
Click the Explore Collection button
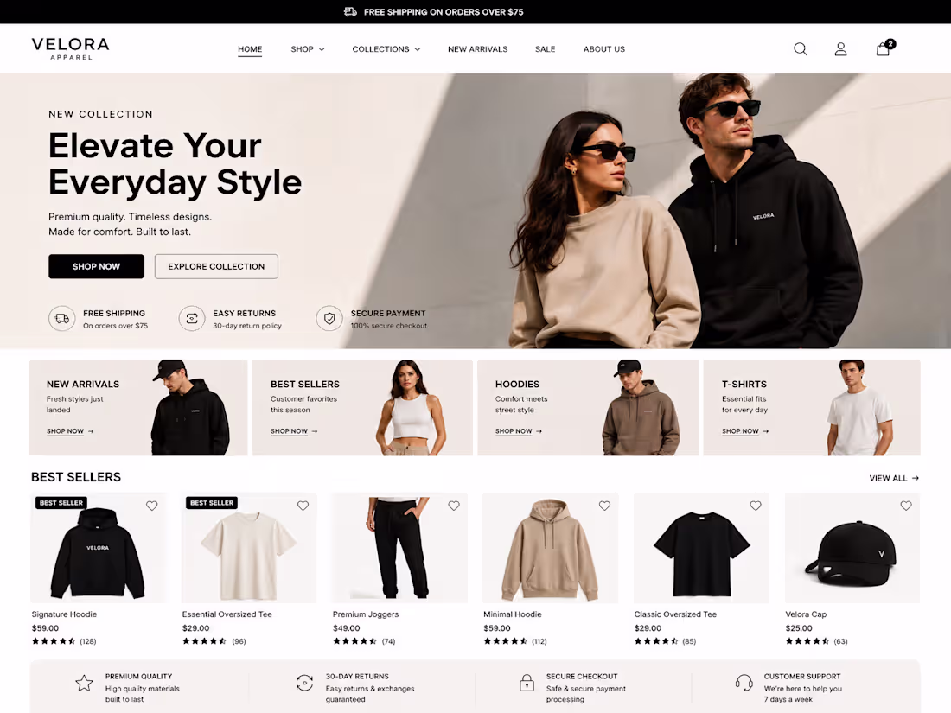pyautogui.click(x=216, y=266)
